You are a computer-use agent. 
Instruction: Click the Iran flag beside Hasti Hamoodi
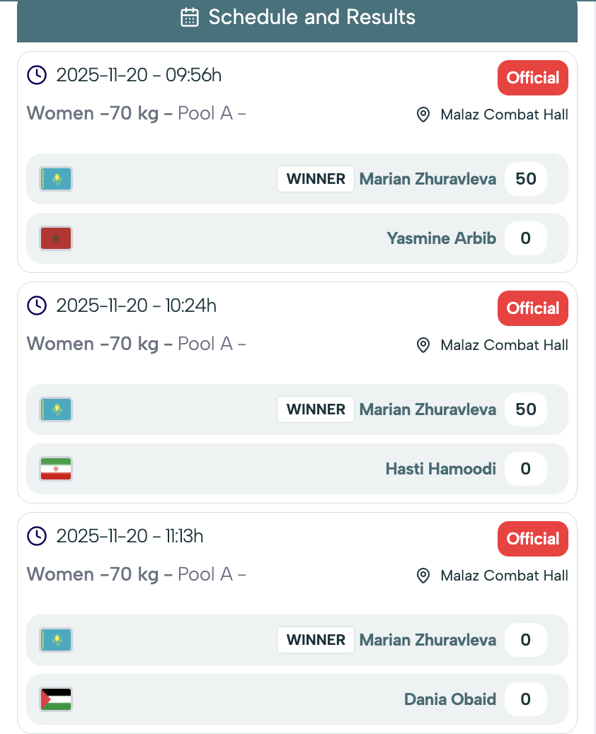(x=56, y=469)
